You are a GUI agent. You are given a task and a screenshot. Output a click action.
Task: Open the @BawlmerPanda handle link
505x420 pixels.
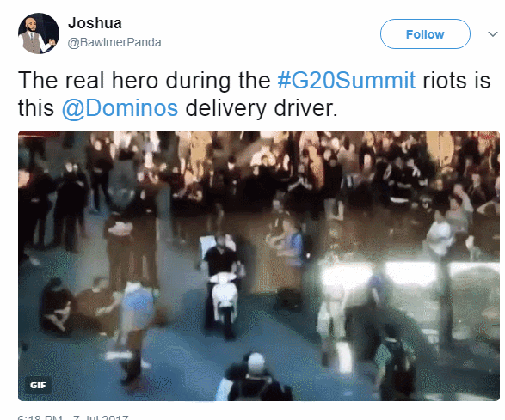pos(114,42)
